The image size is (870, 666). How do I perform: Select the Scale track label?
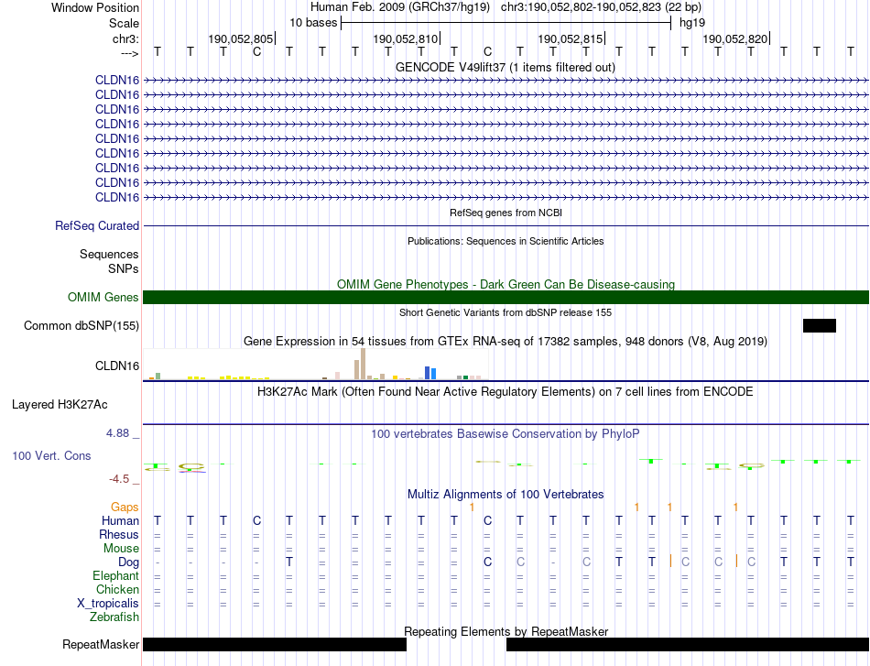coord(124,23)
